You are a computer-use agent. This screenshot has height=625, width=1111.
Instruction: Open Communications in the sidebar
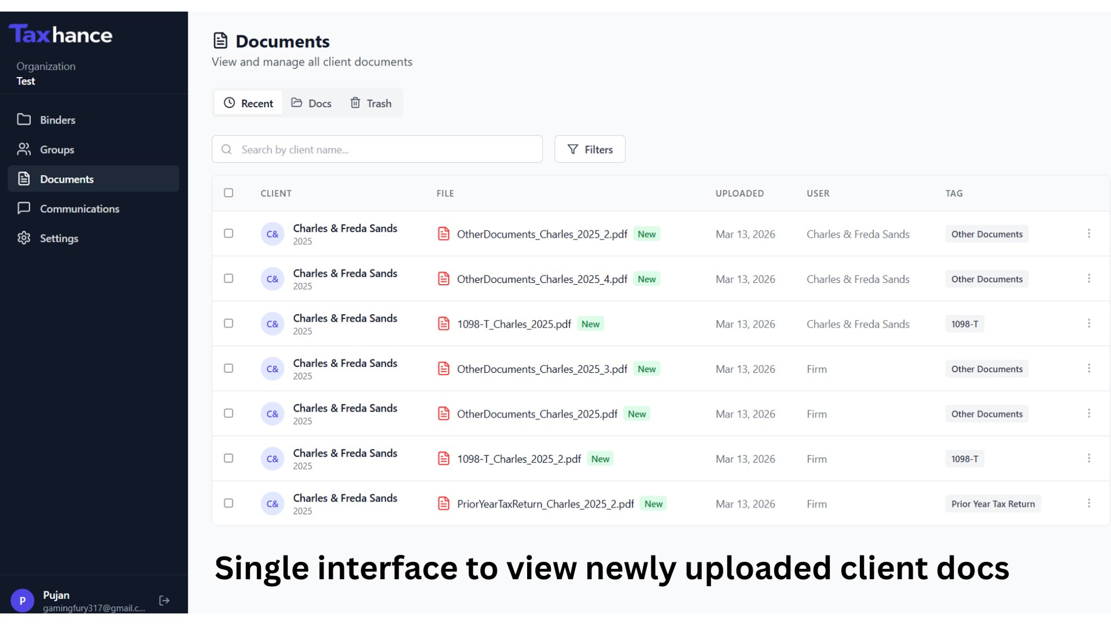point(79,208)
